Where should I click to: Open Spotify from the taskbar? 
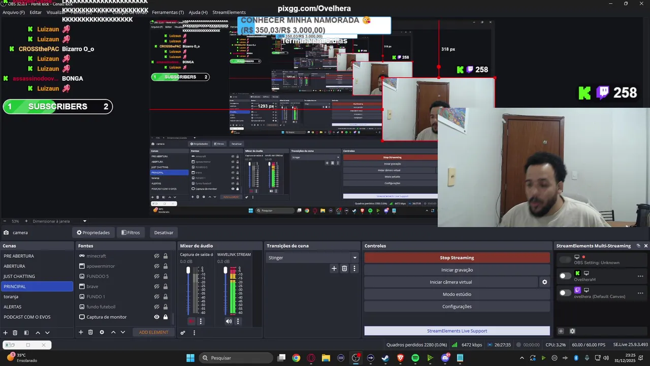tap(415, 358)
